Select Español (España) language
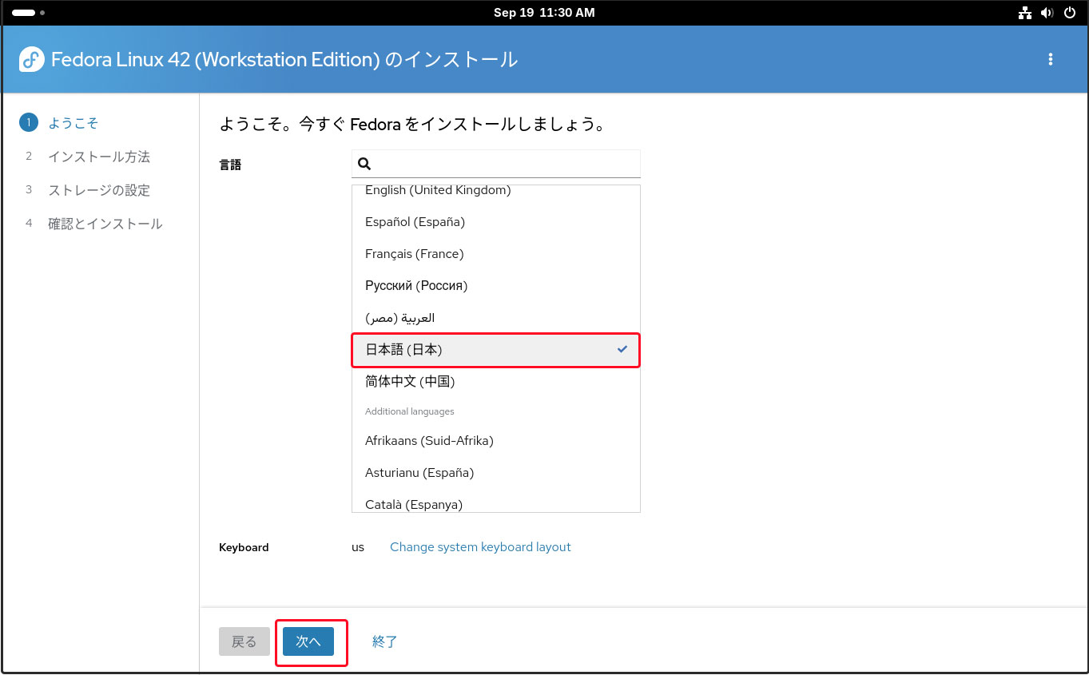The height and width of the screenshot is (675, 1089). 496,222
